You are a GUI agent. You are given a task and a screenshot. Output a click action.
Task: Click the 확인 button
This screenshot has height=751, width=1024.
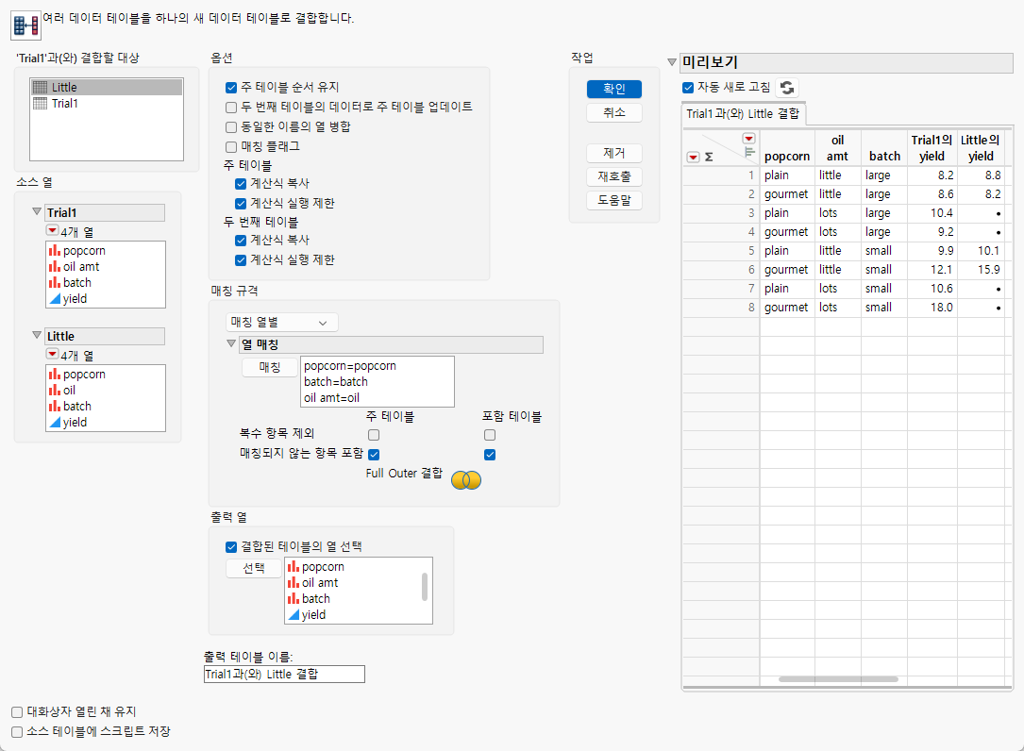(613, 89)
